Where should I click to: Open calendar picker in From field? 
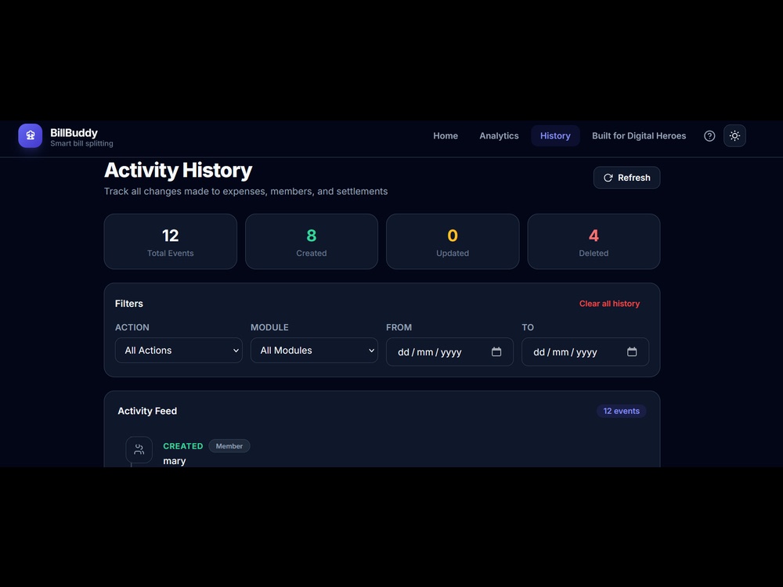click(x=496, y=352)
